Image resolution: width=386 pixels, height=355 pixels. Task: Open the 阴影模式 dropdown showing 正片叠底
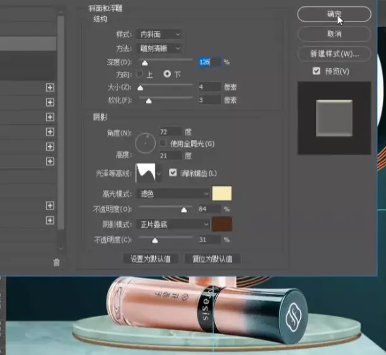tap(173, 224)
